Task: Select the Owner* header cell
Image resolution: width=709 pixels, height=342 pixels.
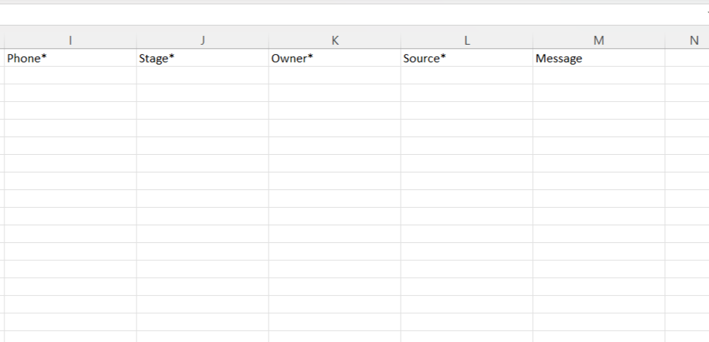Action: (335, 59)
